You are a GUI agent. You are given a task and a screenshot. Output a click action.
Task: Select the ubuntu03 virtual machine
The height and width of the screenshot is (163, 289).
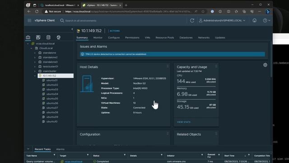click(52, 90)
